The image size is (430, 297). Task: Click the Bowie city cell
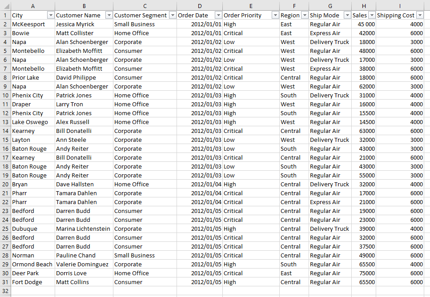pyautogui.click(x=33, y=33)
